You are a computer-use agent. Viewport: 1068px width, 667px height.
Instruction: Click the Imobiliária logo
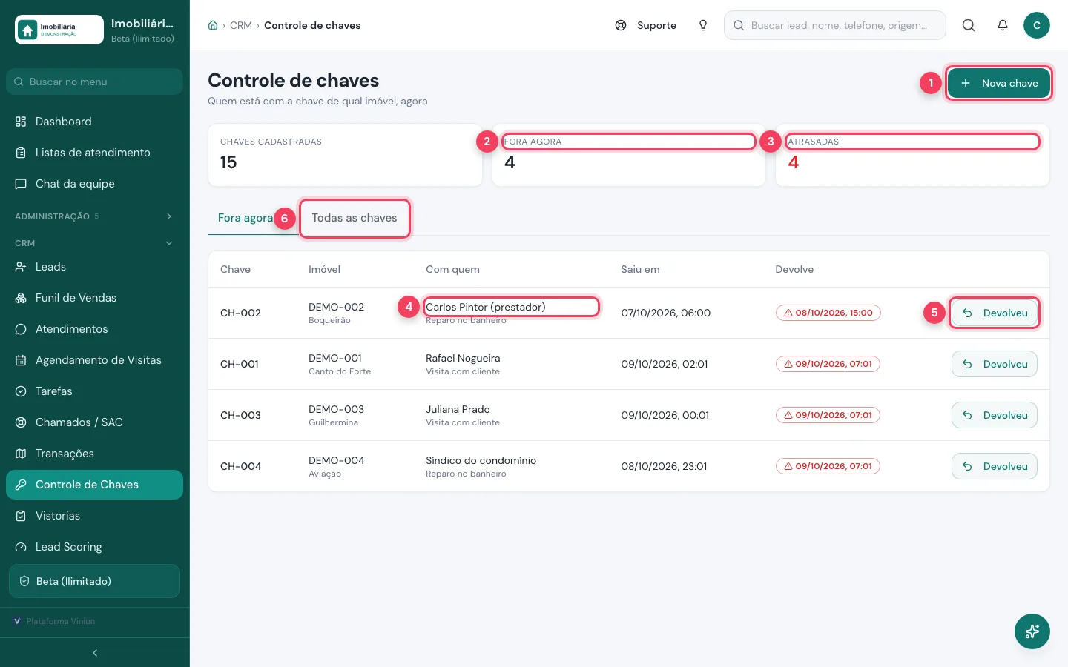59,30
